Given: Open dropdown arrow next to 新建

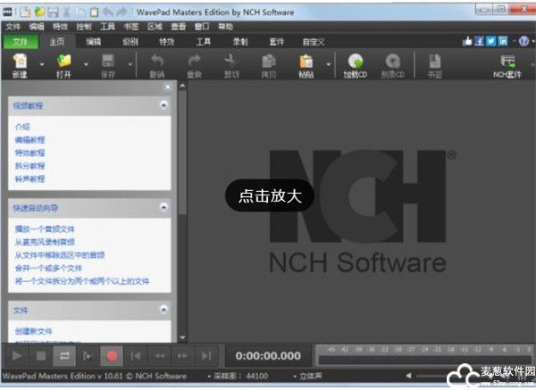Looking at the screenshot, I should [x=41, y=64].
